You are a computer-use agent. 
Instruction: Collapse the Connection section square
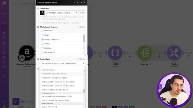pyautogui.click(x=38, y=9)
